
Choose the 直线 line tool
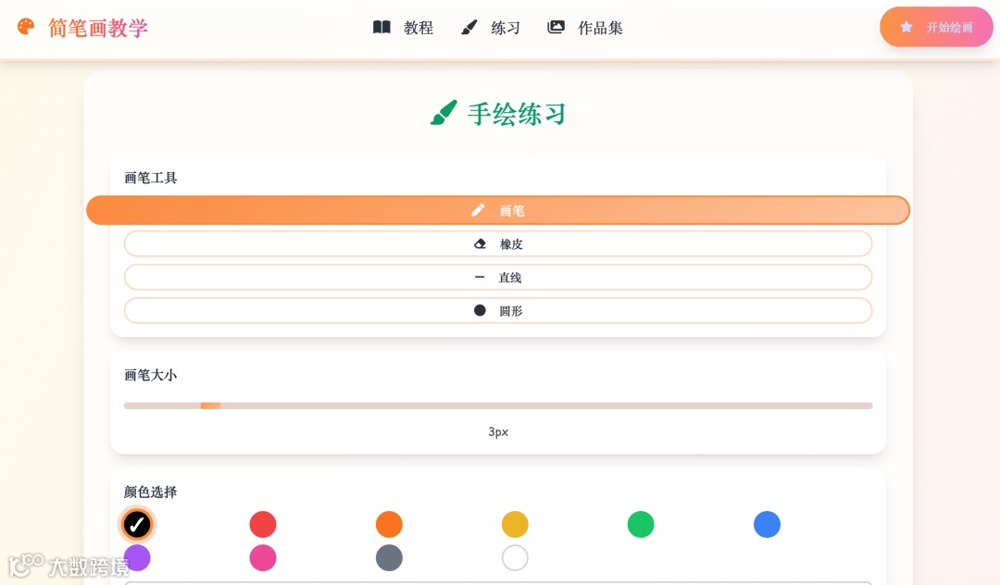pos(498,278)
